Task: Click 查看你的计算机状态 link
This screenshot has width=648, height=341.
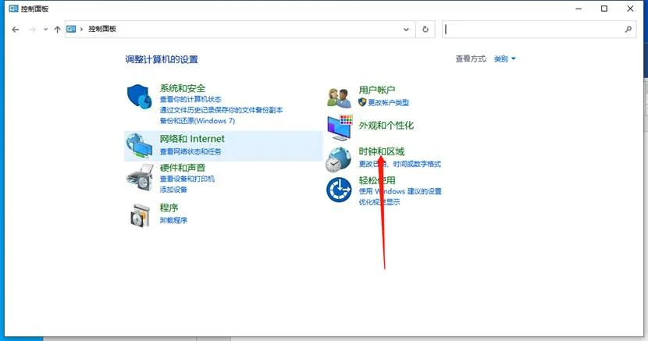Action: 190,100
